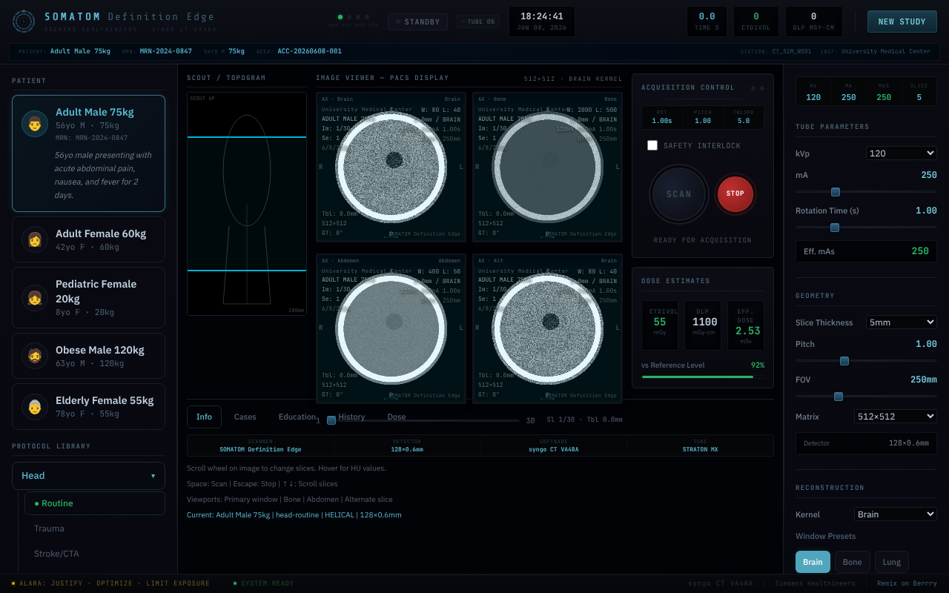Click the 18:24:41 clock display
The height and width of the screenshot is (593, 949).
click(541, 21)
